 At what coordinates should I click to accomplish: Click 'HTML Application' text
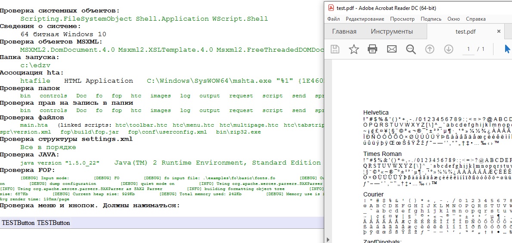coord(99,81)
